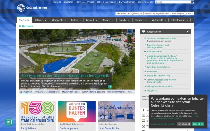Open the 'Wir sind ein bunter Haufen' image
The width and height of the screenshot is (210, 131).
pos(77,112)
